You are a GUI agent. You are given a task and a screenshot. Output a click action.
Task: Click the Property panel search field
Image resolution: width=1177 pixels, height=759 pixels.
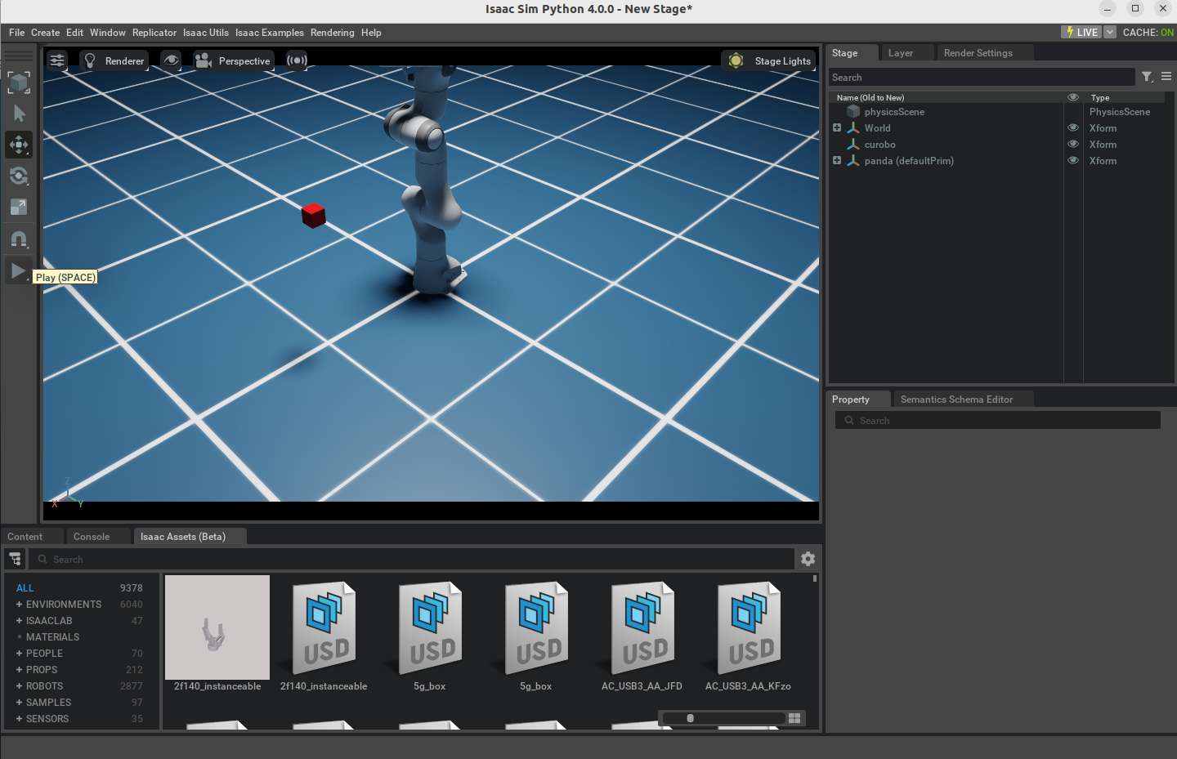click(998, 420)
